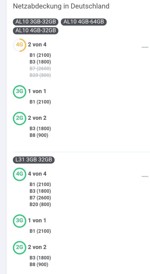This screenshot has height=274, width=150.
Task: Click B1 (2100) band under L31 3G
Action: (x=40, y=231)
